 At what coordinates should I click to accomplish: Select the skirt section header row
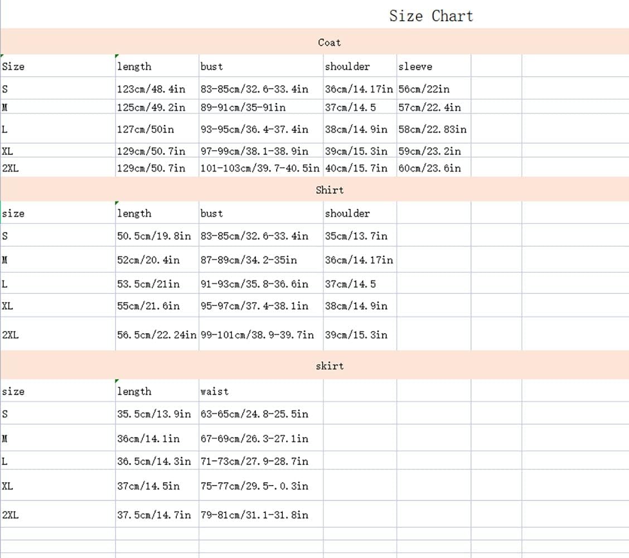click(329, 366)
